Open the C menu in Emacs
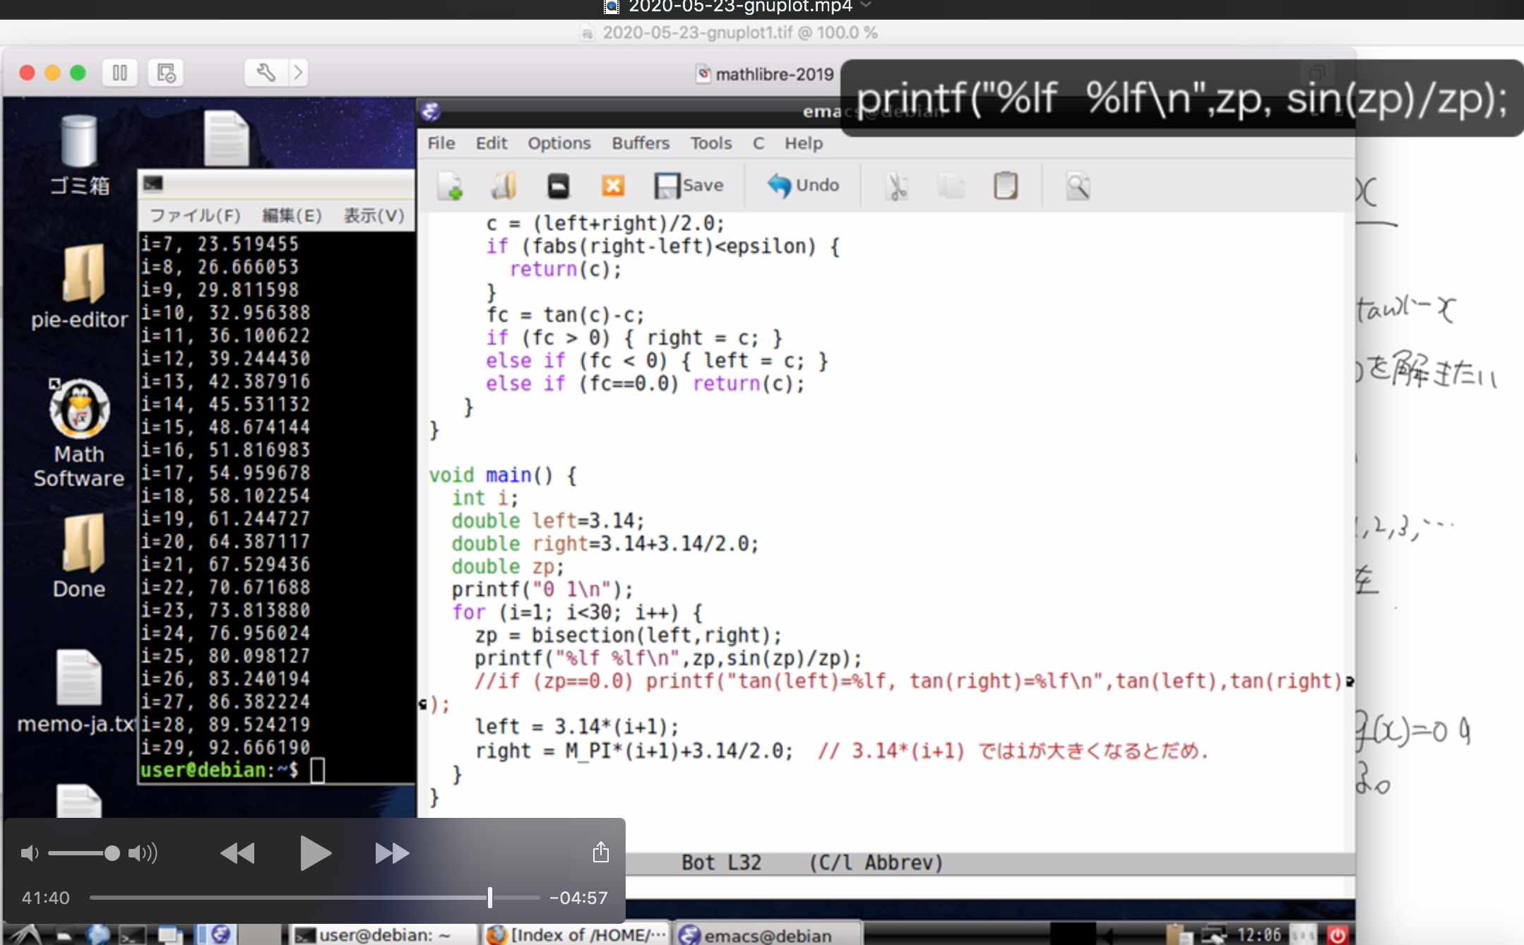Viewport: 1524px width, 945px height. click(x=758, y=143)
